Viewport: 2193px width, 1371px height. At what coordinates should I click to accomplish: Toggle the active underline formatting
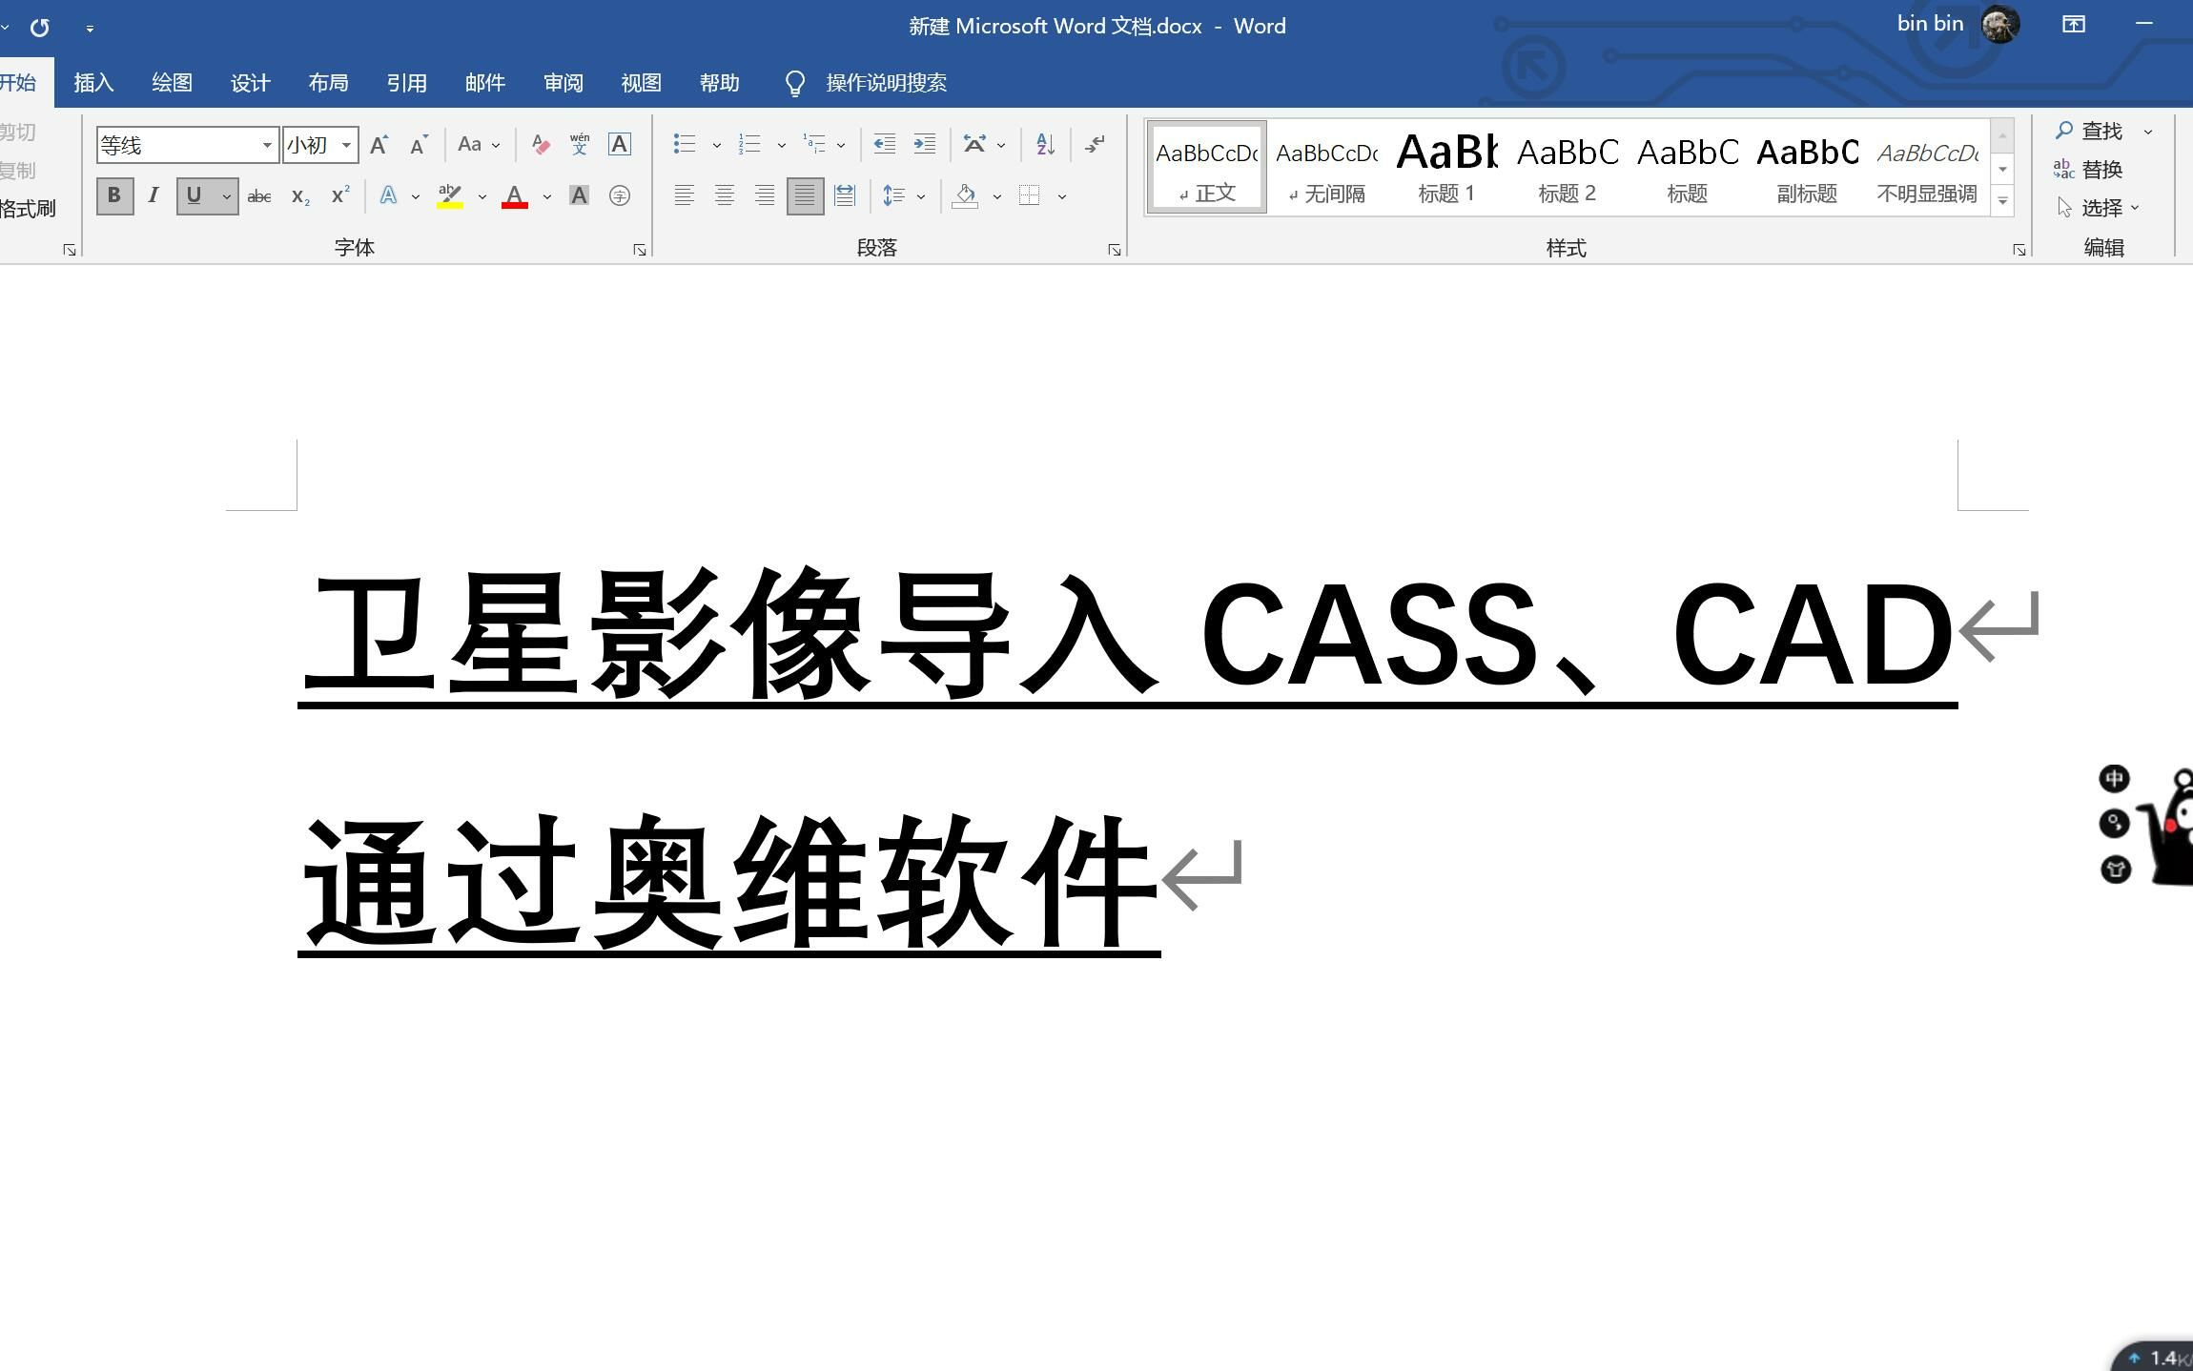pos(195,196)
